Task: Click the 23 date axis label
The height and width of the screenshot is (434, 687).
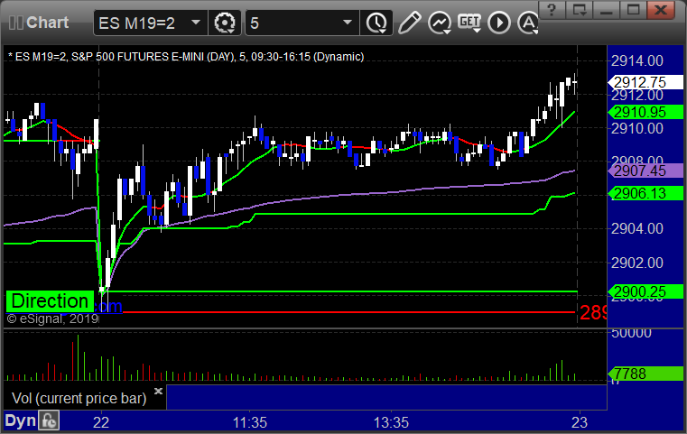Action: [x=580, y=422]
